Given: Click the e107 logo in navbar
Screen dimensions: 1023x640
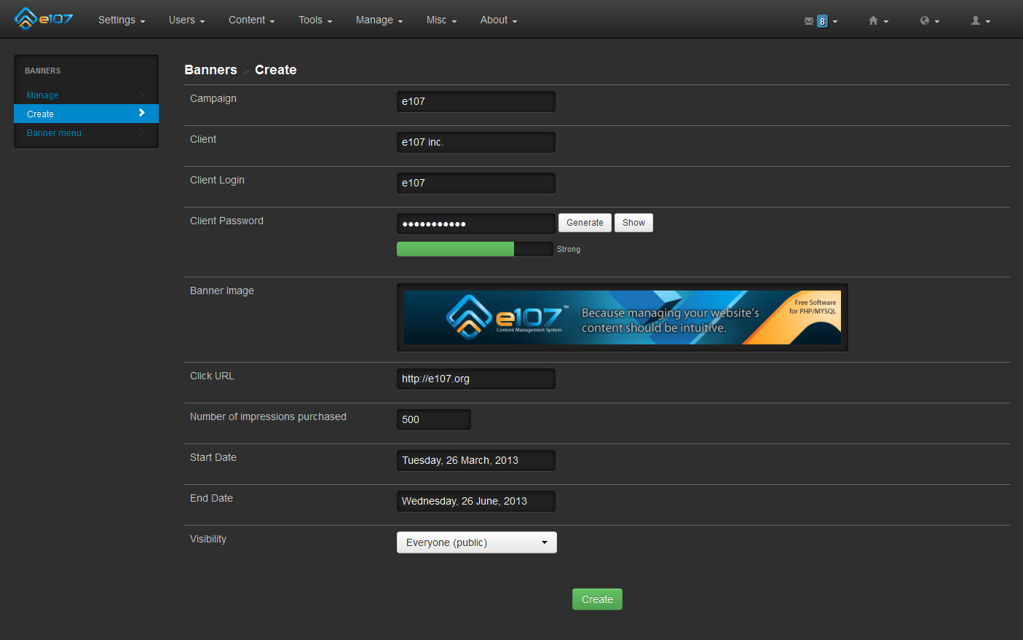Looking at the screenshot, I should click(x=44, y=19).
